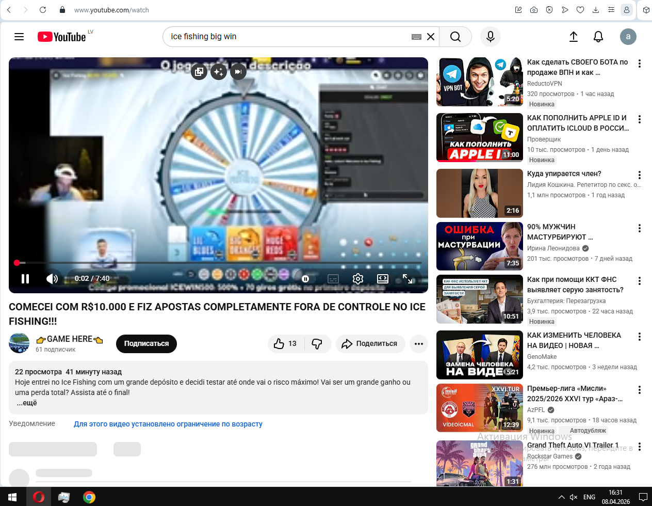Add page to bookmarks with heart icon
Image resolution: width=652 pixels, height=506 pixels.
[580, 10]
